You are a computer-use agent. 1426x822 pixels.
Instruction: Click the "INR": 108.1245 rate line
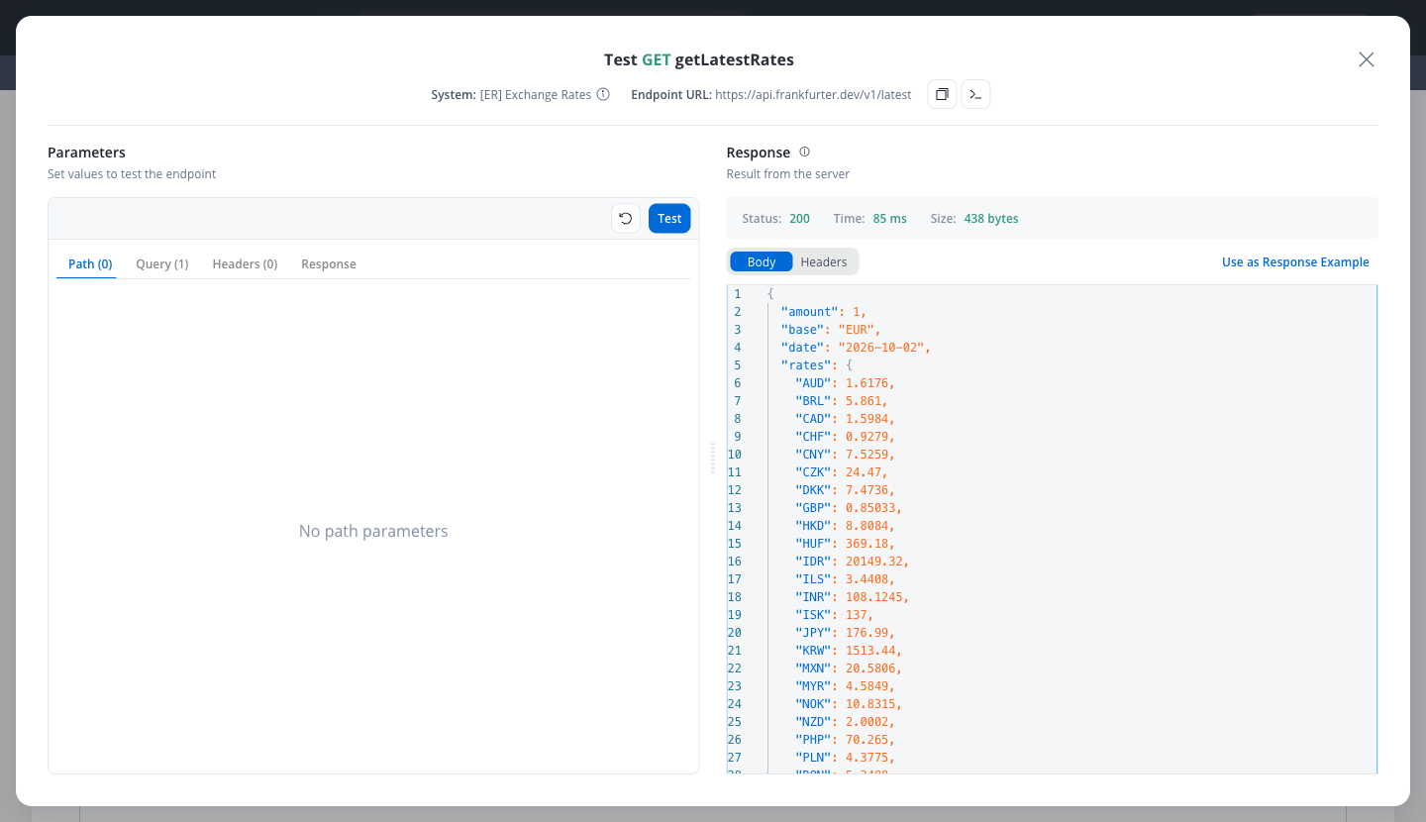pyautogui.click(x=852, y=597)
